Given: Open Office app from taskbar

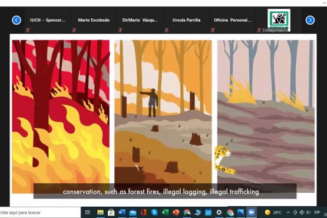Looking at the screenshot, I should coord(144,213).
